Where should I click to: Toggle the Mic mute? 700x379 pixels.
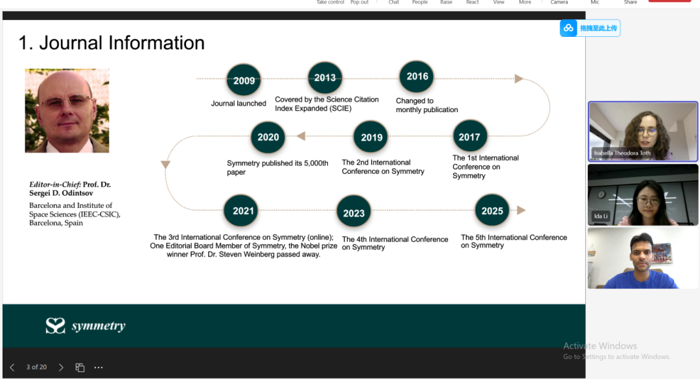tap(594, 3)
